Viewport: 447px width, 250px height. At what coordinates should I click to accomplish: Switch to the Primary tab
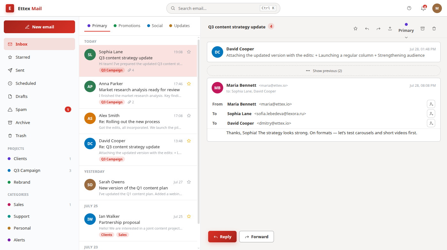tap(97, 26)
